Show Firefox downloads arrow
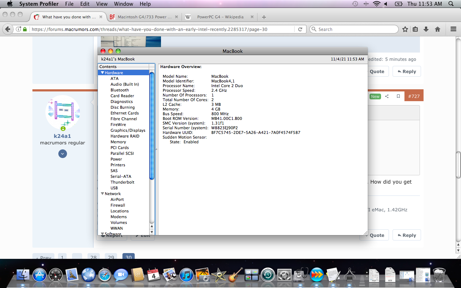The height and width of the screenshot is (288, 461). (426, 29)
